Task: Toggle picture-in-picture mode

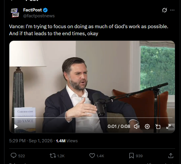Action: point(158,126)
